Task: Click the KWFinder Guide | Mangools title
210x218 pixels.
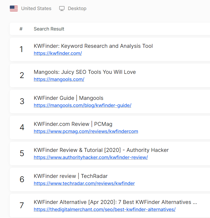Action: pyautogui.click(x=68, y=98)
